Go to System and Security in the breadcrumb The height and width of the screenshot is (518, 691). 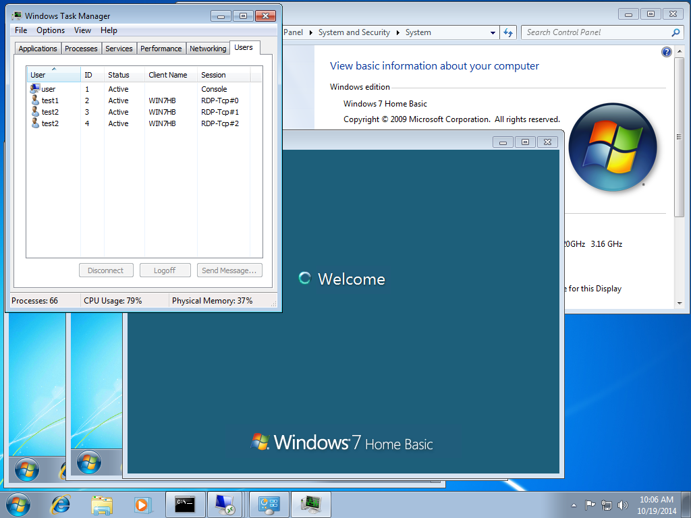[354, 32]
